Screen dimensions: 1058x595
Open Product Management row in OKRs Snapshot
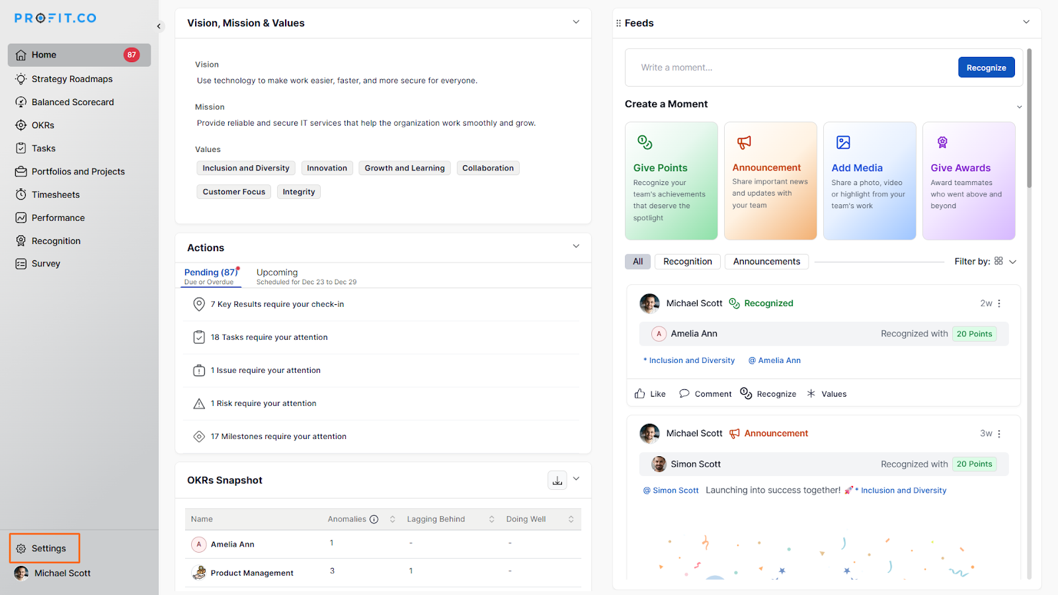383,573
